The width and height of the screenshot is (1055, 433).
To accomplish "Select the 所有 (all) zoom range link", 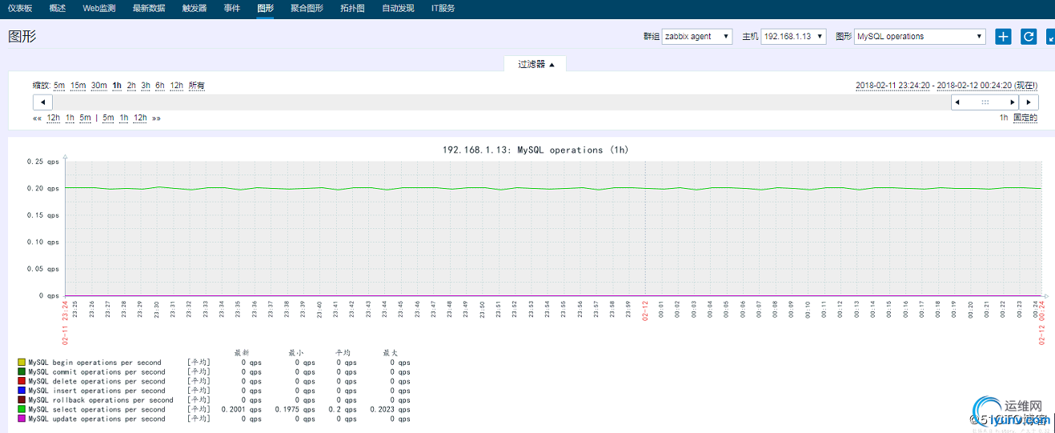I will coord(196,86).
